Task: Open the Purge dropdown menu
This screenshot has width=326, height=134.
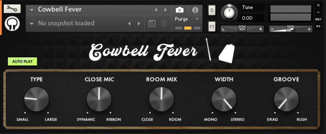Action: pyautogui.click(x=187, y=19)
